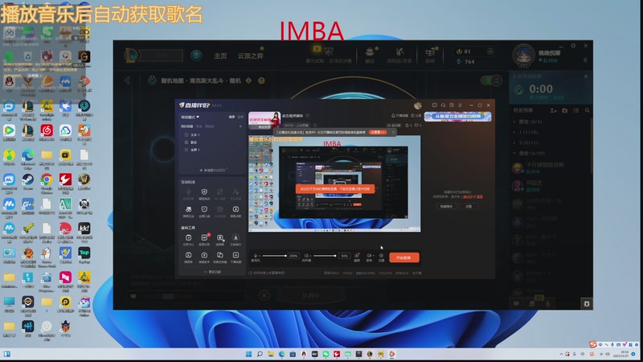Screen dimensions: 643x362
Task: Click the 设置 button beside 隐藏模块
Action: 469,207
